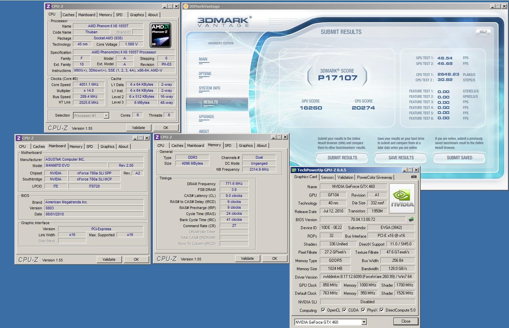
Task: Click the AMD Phenom II logo in CPU-Z
Action: point(161,35)
